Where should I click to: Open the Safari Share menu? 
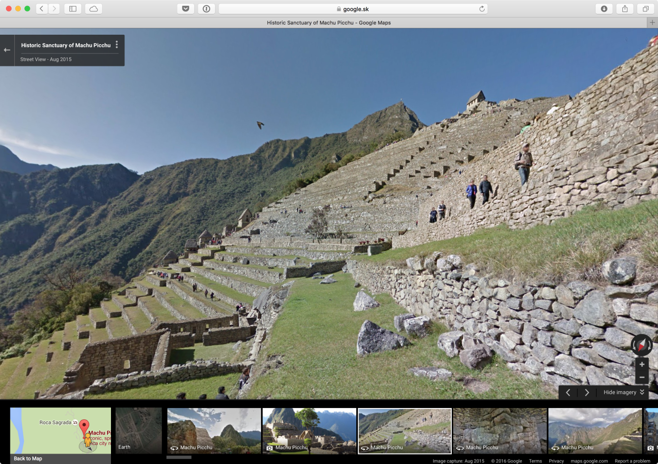tap(625, 9)
